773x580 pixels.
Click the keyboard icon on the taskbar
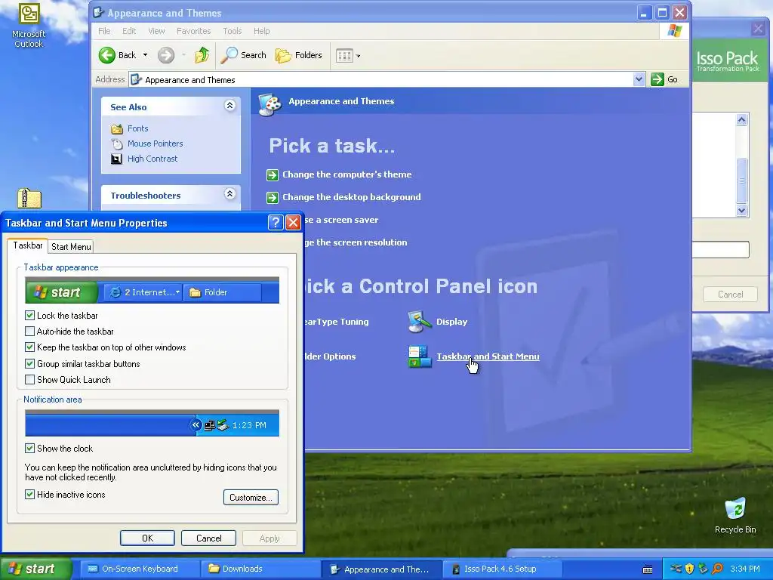point(648,569)
